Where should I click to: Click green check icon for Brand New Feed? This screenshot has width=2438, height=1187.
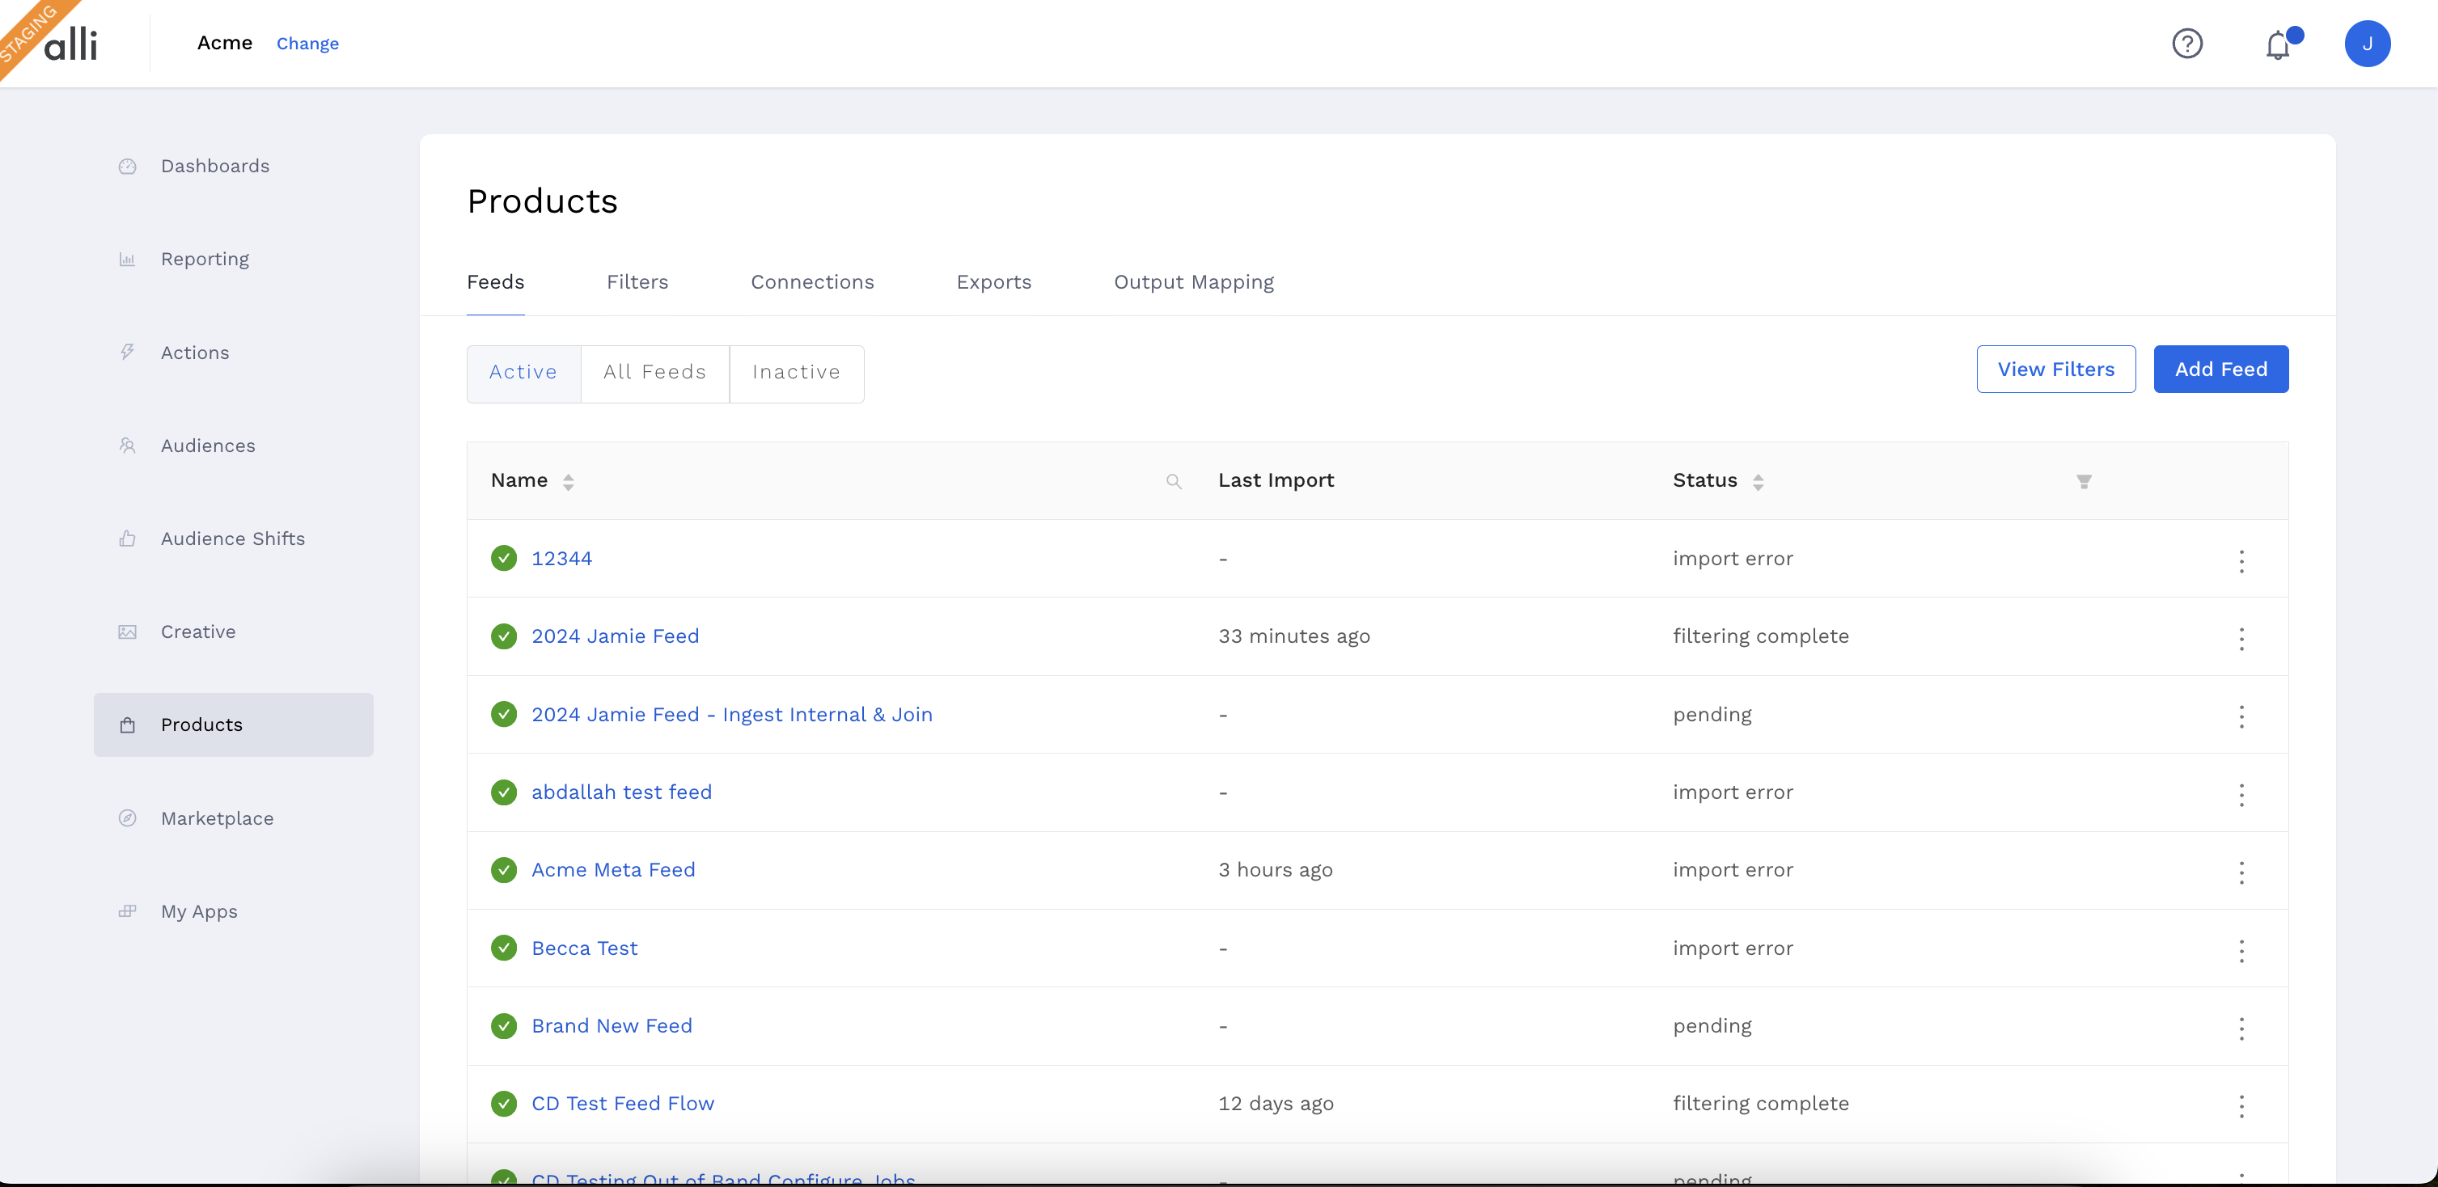point(503,1026)
